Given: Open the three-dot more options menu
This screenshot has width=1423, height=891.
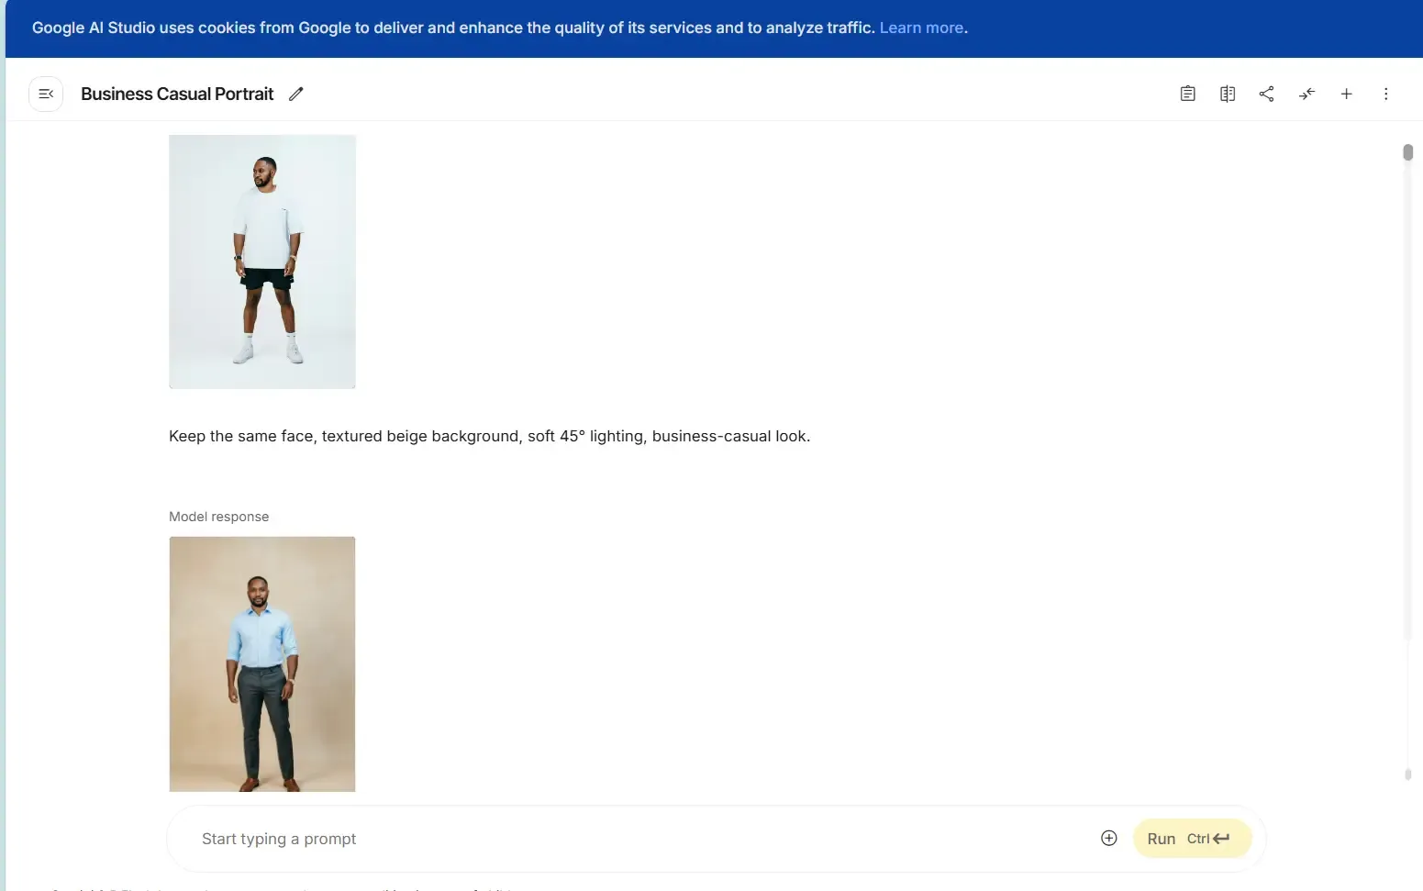Looking at the screenshot, I should (x=1385, y=94).
